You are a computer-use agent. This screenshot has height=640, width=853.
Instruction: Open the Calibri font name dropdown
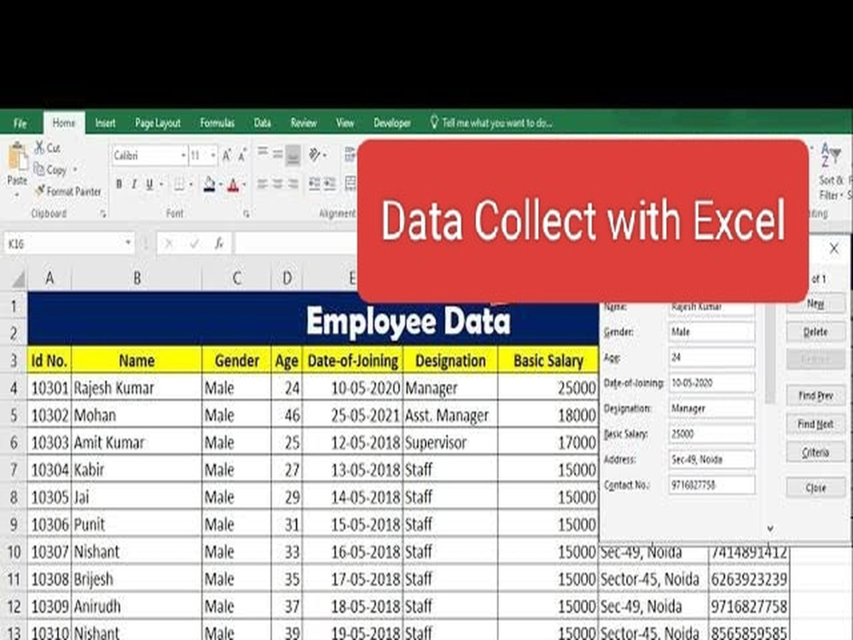pos(183,155)
